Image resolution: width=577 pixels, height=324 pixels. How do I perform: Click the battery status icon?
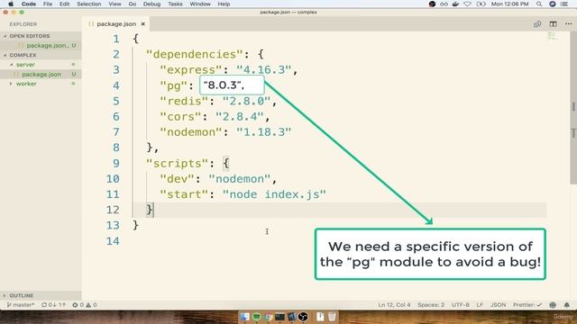(481, 4)
